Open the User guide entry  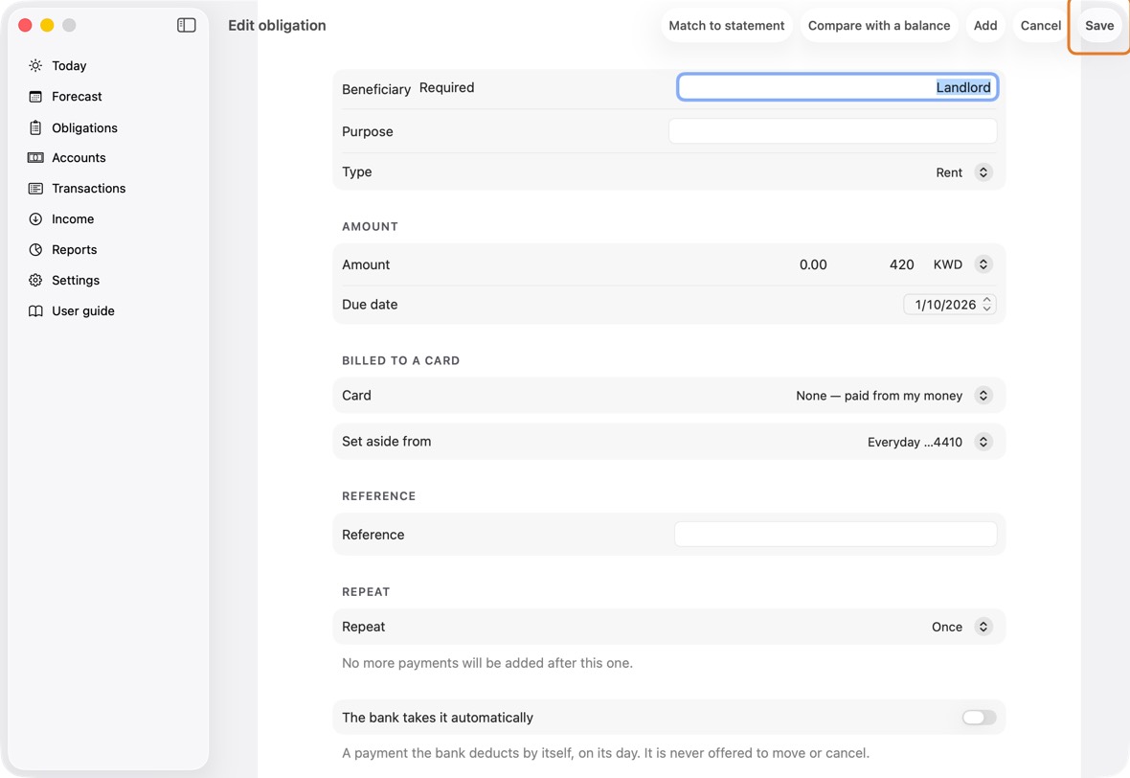(83, 310)
